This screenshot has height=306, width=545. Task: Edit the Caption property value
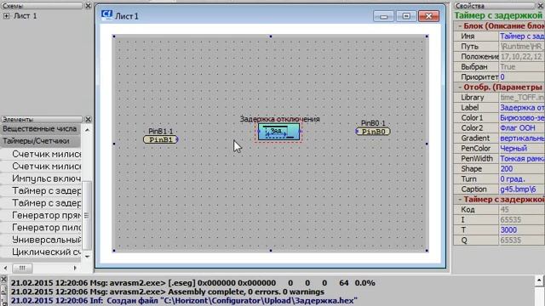click(522, 190)
